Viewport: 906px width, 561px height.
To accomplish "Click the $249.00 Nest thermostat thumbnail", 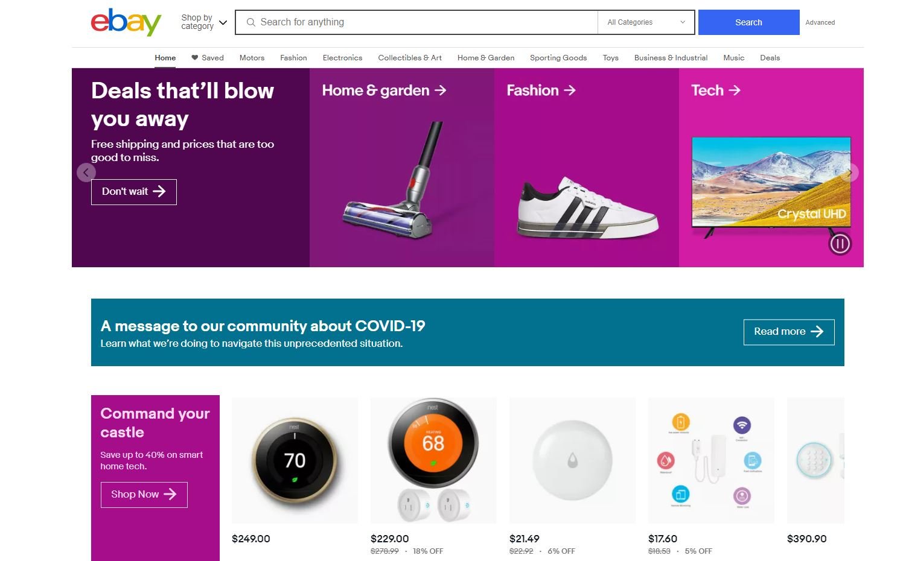I will (x=294, y=460).
